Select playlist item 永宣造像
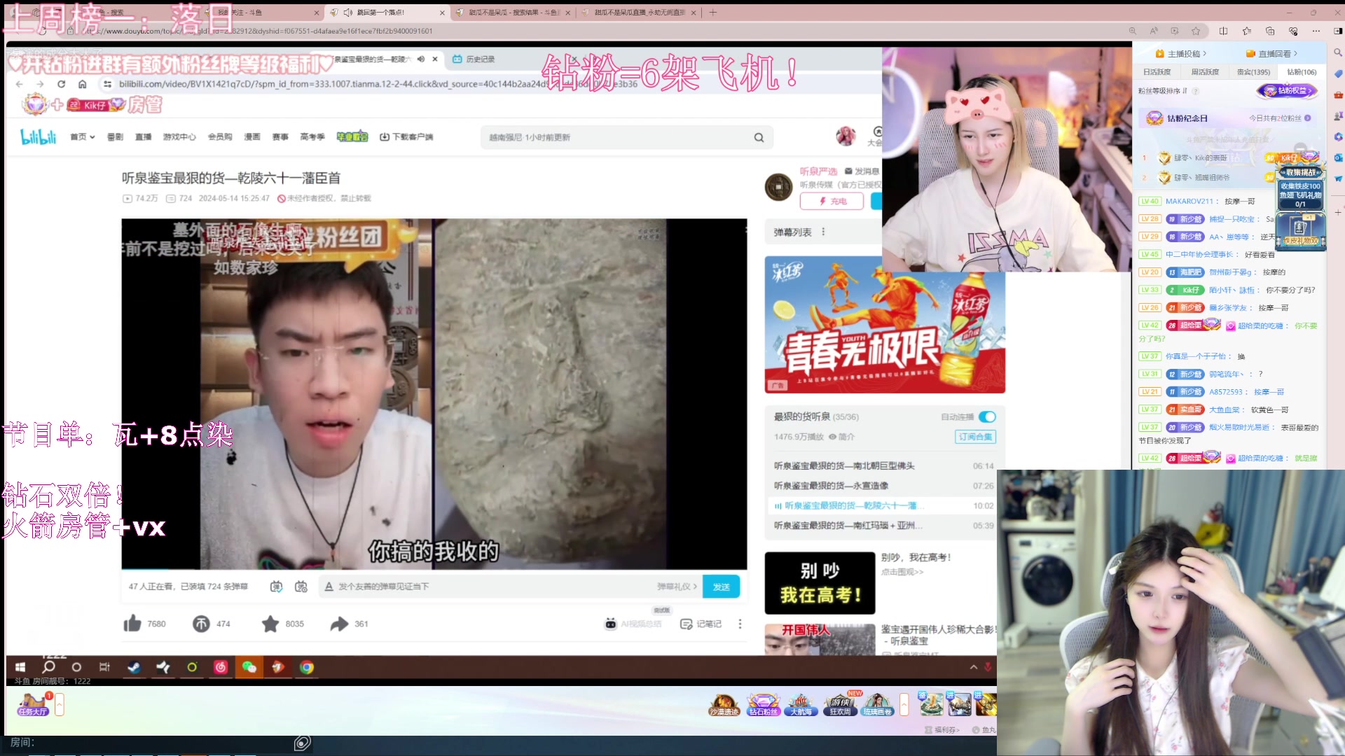Viewport: 1345px width, 756px height. (883, 486)
